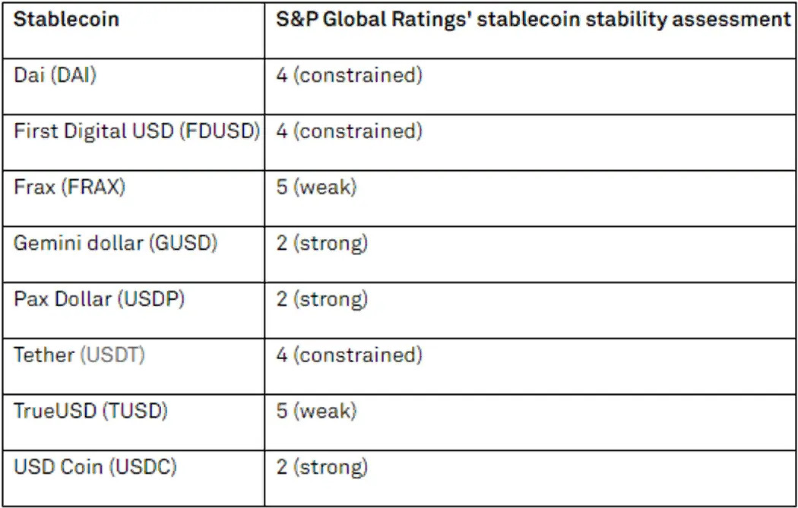Select the constrained rating in the Tether row

(349, 355)
